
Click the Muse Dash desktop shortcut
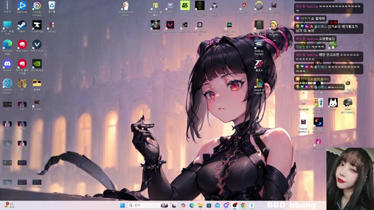pos(318,143)
